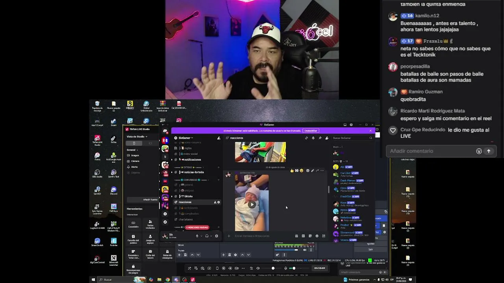This screenshot has height=283, width=504.
Task: Open Discord notification settings bell
Action: point(313,138)
